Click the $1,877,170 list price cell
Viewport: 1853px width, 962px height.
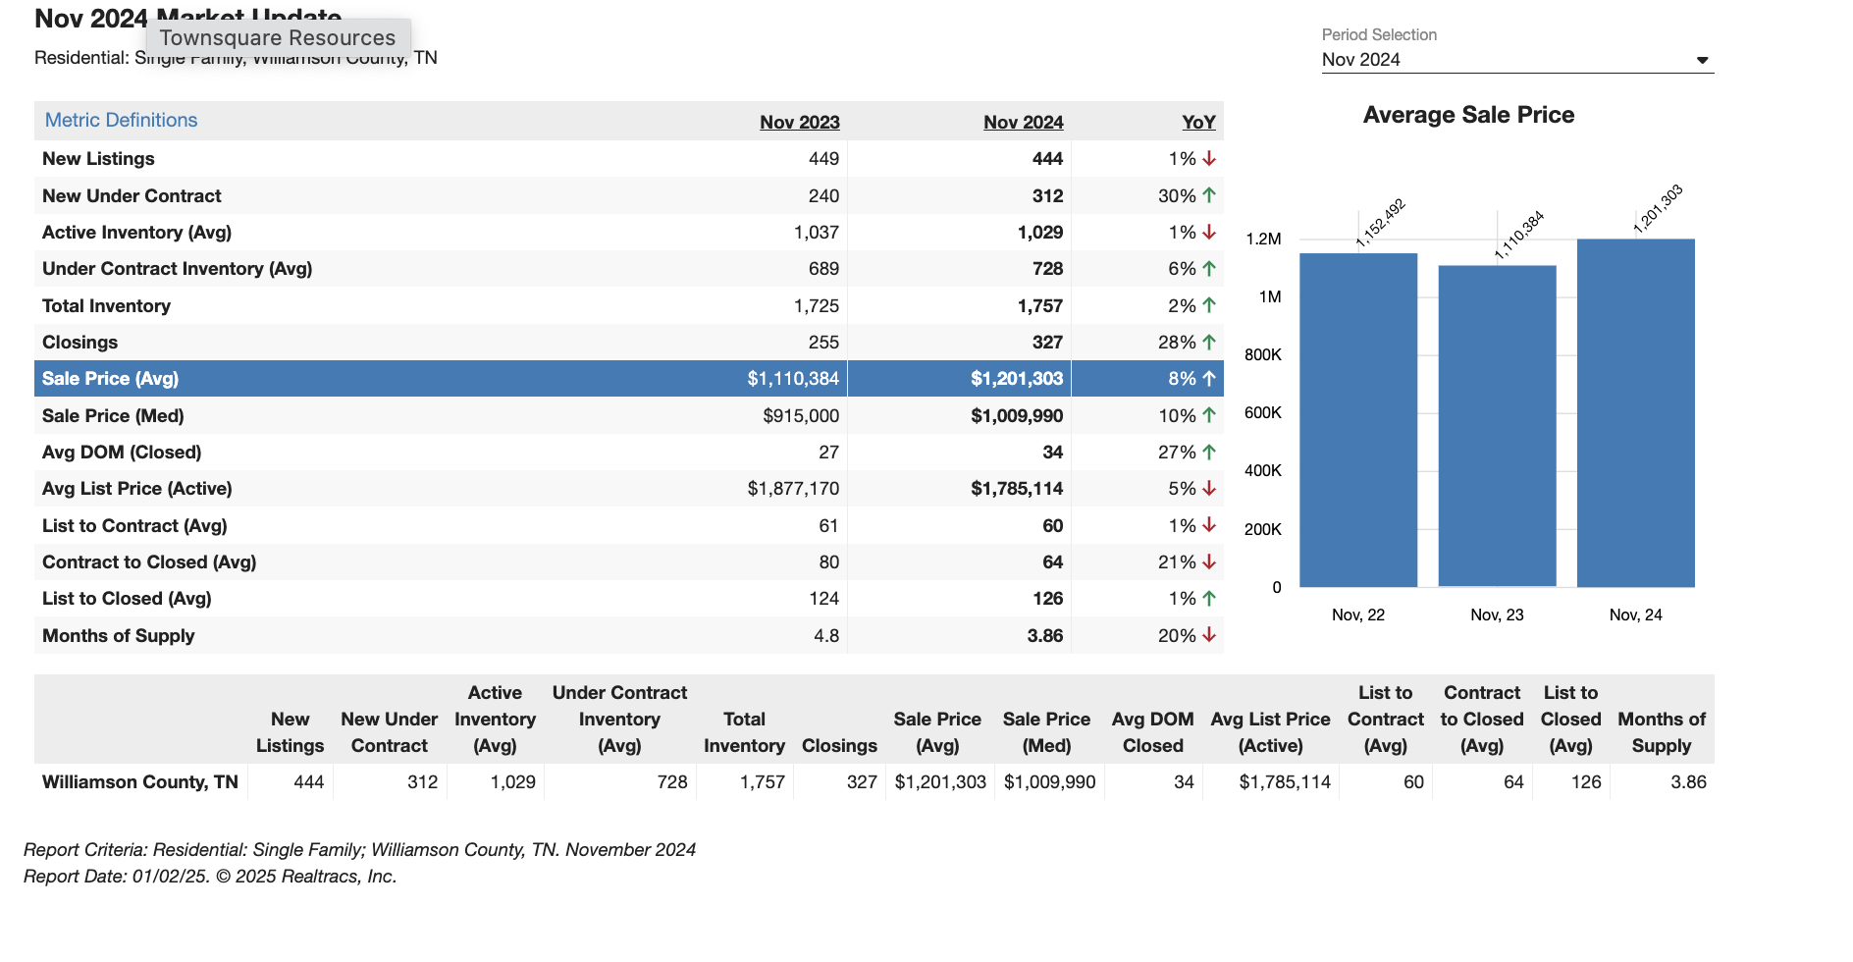click(793, 489)
